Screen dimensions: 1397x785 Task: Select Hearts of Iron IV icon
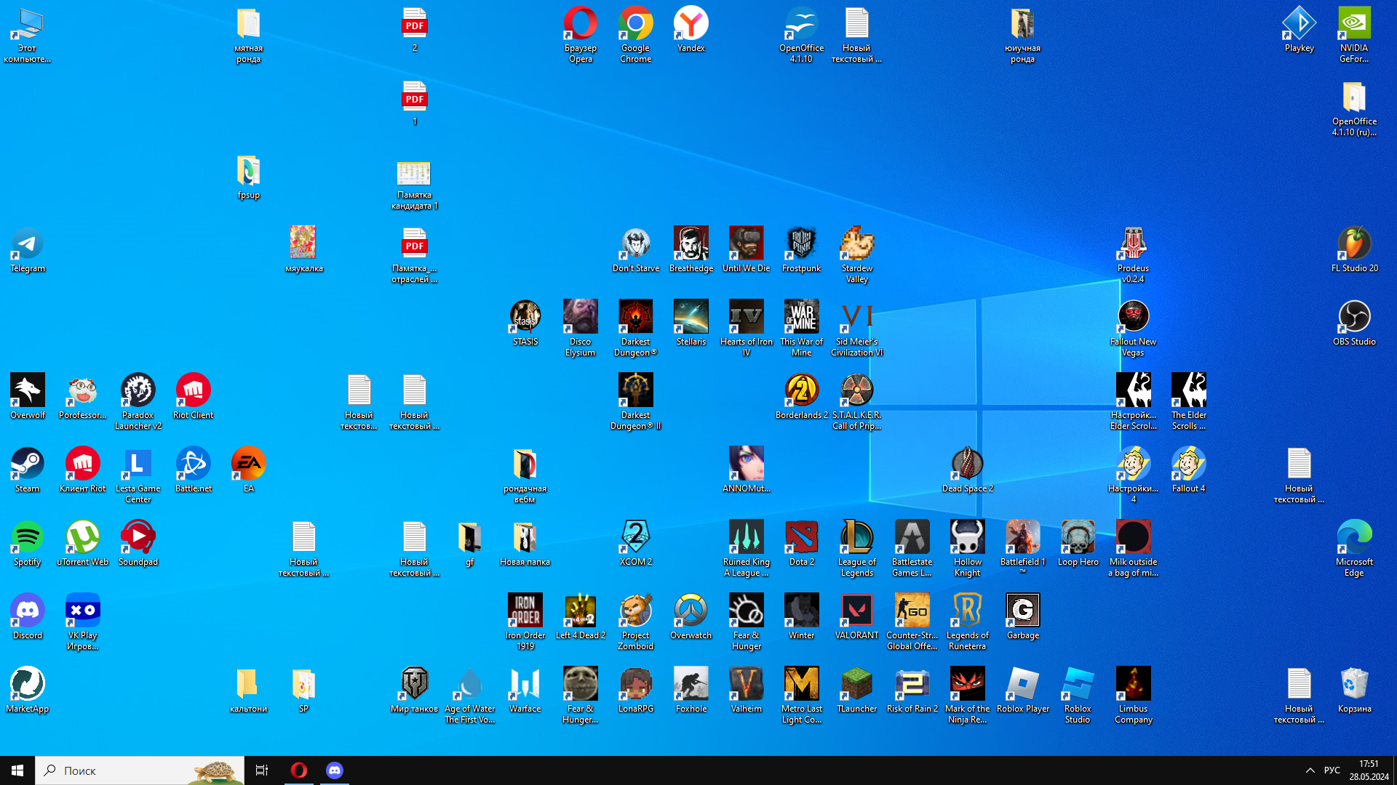[746, 328]
